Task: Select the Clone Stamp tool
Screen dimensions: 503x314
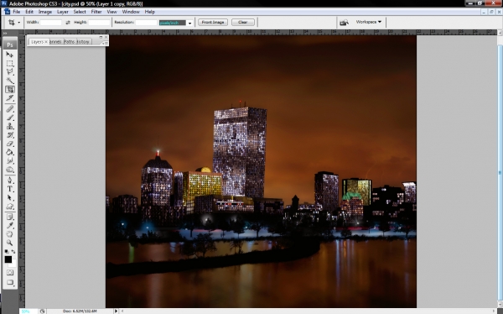Action: (x=10, y=126)
